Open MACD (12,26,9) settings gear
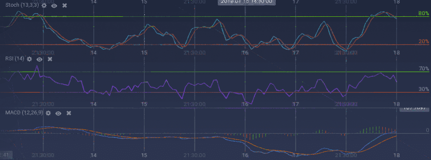Screen dimensions: 431x160 [x=48, y=113]
